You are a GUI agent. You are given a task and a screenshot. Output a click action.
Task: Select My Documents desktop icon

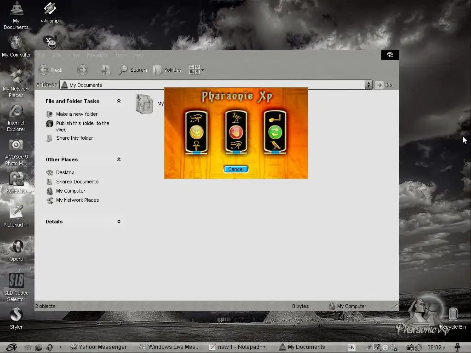coord(16,16)
